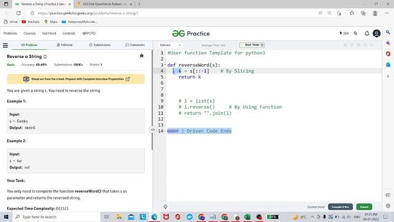Open the Get Hired menu

pos(49,33)
